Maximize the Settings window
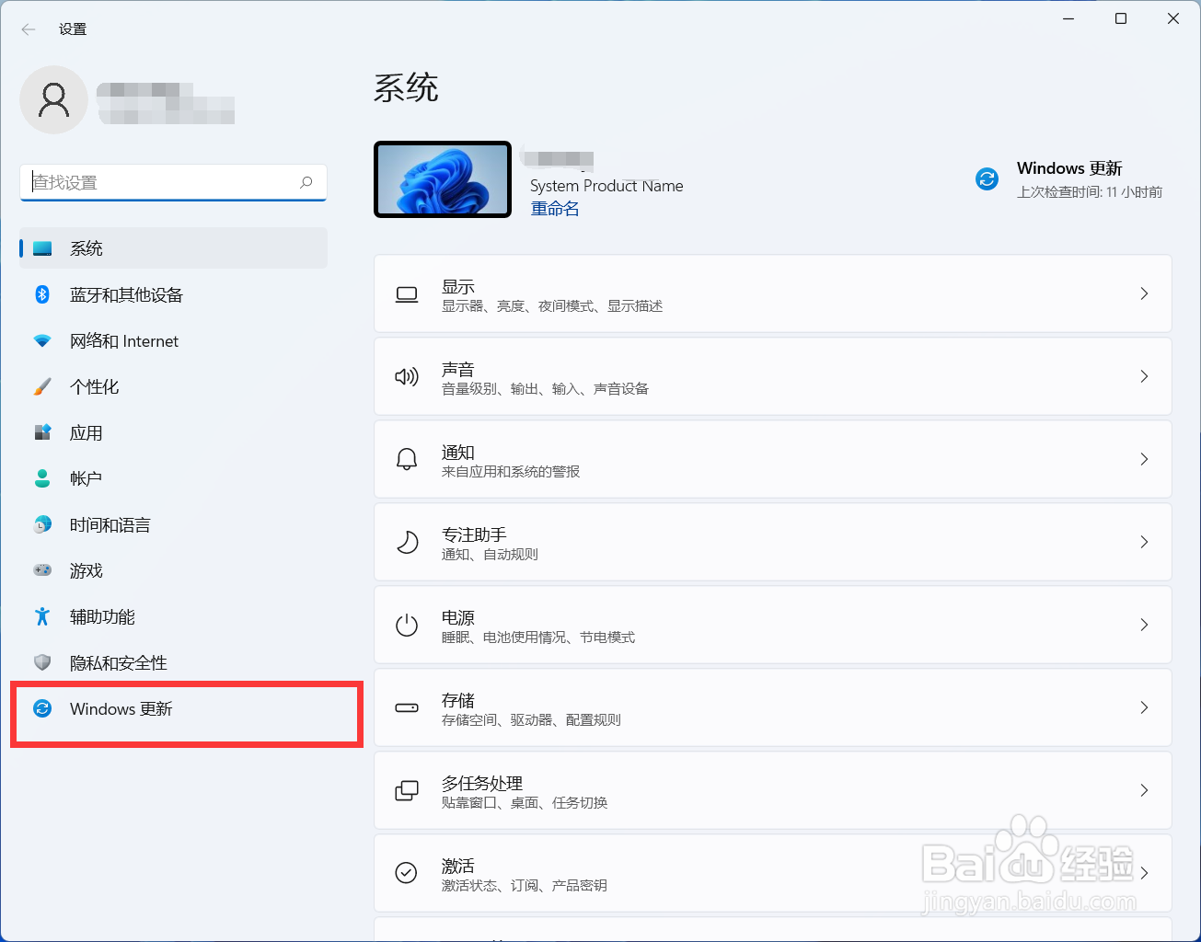Viewport: 1201px width, 942px height. pyautogui.click(x=1121, y=18)
